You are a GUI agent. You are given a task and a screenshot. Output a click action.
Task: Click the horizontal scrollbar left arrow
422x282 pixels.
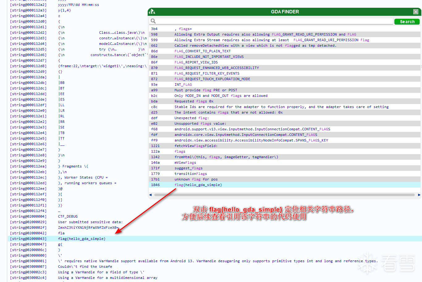150,195
